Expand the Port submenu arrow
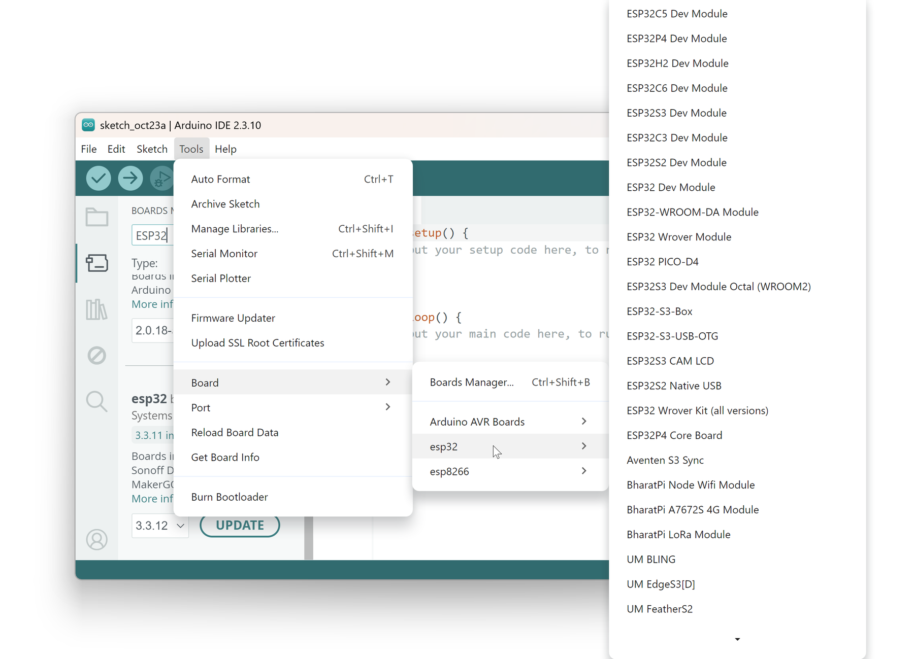914x659 pixels. [x=388, y=407]
